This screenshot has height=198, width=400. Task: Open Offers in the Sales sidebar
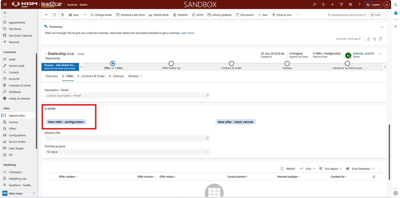[12, 129]
